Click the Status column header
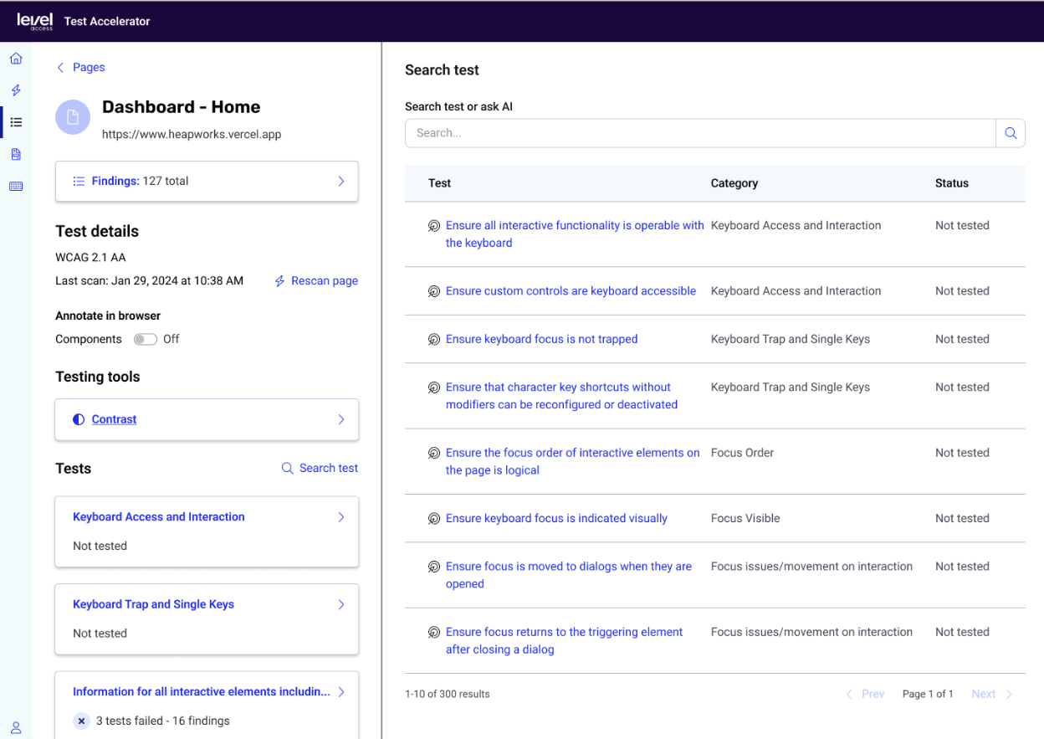Screen dimensions: 1044x739 [x=952, y=183]
